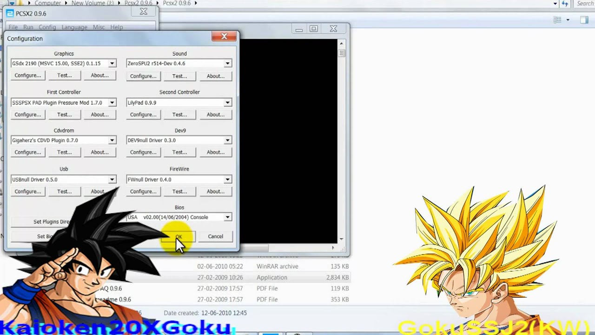Click Test under Sound
This screenshot has height=335, width=595.
coord(179,76)
